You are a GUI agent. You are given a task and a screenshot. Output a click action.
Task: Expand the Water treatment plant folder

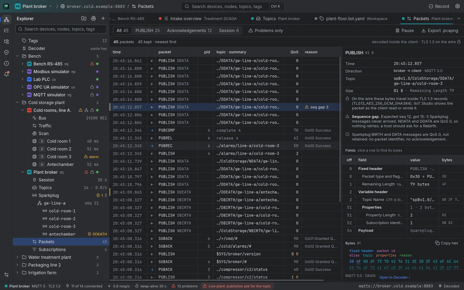pos(17,257)
